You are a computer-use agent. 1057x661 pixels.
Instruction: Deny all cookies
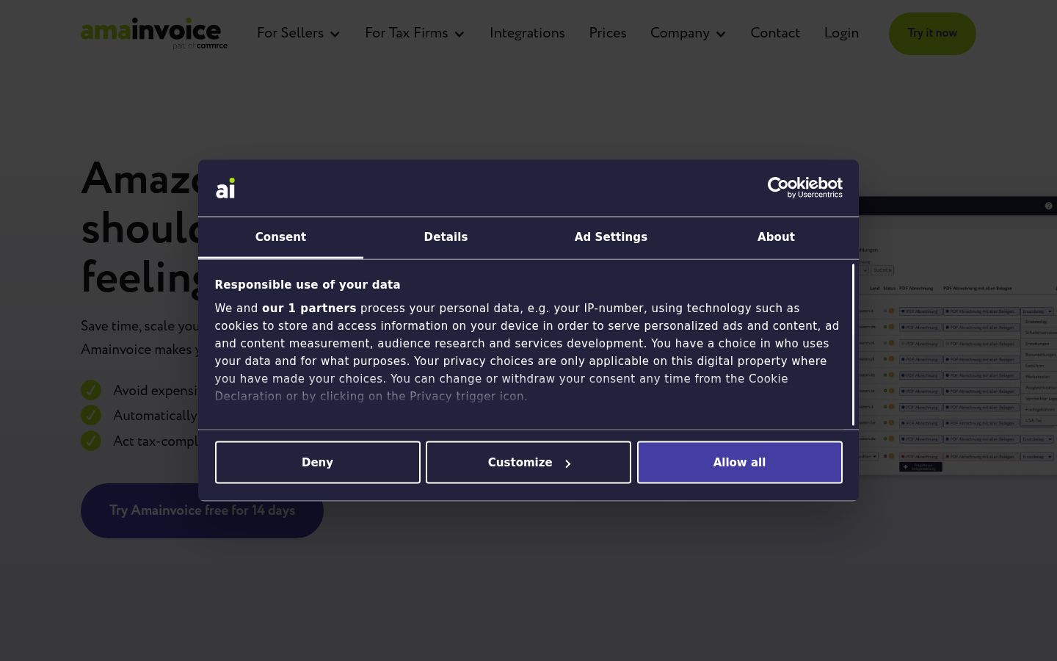point(318,462)
